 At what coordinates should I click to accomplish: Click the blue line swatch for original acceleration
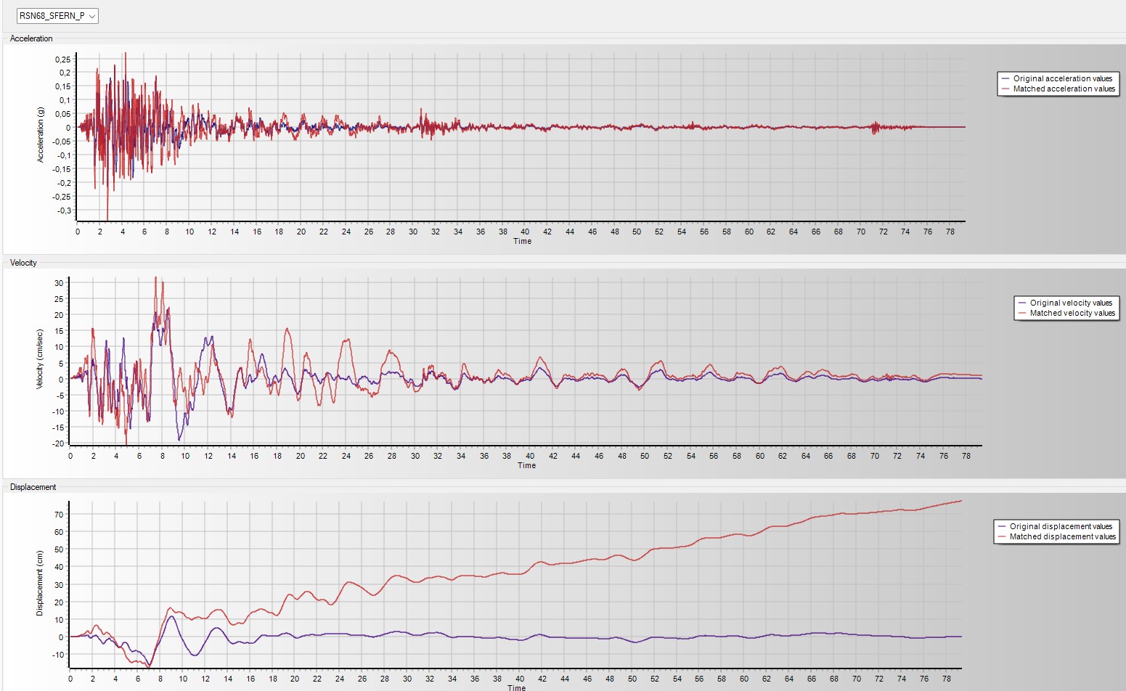point(1005,78)
